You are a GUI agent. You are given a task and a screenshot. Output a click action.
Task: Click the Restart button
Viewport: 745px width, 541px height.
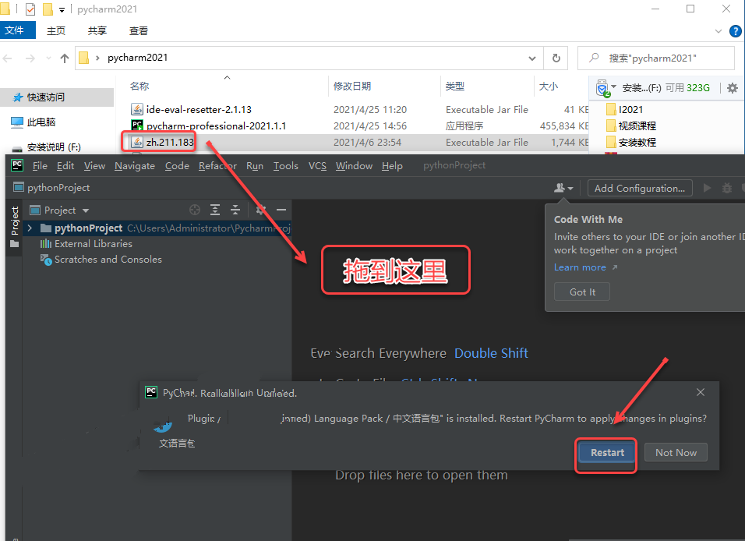pyautogui.click(x=607, y=453)
